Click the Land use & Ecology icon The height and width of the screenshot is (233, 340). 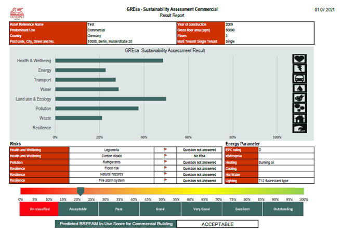(299, 98)
